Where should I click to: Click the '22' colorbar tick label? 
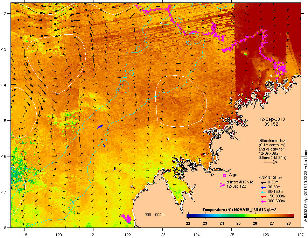[x=188, y=223]
